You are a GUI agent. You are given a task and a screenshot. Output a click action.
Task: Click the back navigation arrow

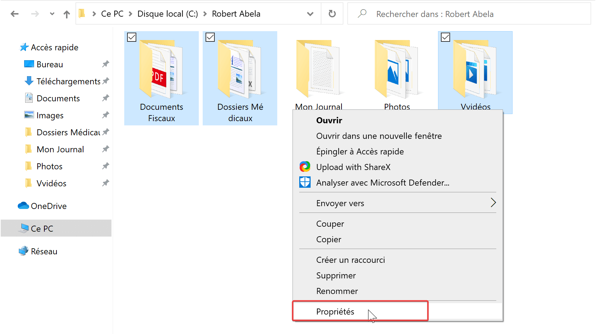(14, 13)
